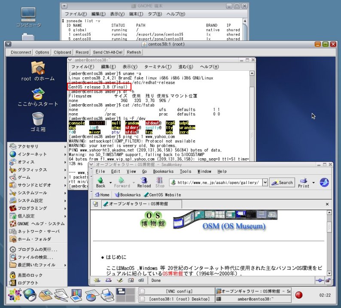Image resolution: width=341 pixels, height=308 pixels.
Task: Click the panel main menu launcher icon
Action: [15, 295]
